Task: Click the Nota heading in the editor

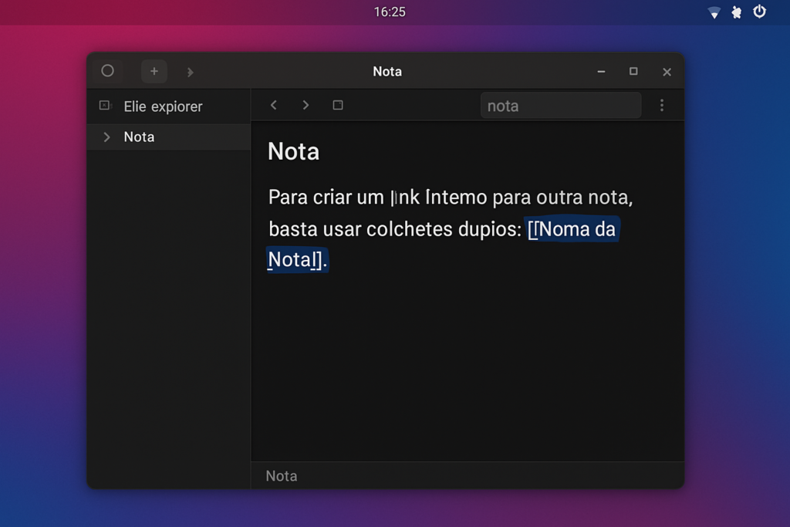Action: click(293, 151)
